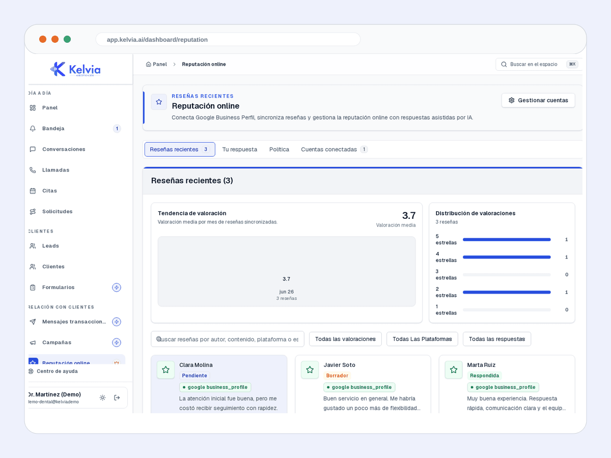Click the search magnifier icon in top bar

[504, 64]
